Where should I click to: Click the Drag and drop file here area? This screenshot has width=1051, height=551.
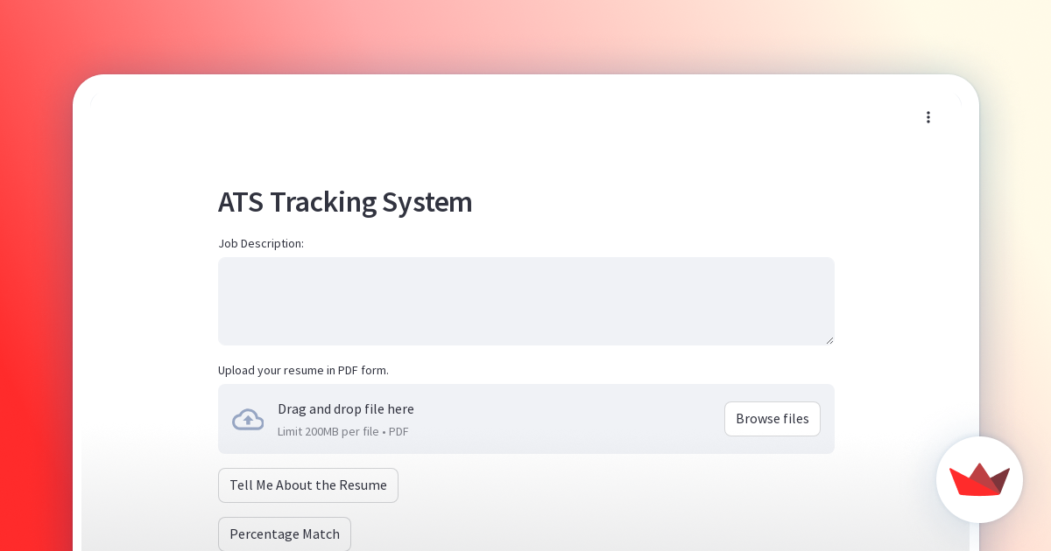pos(526,419)
